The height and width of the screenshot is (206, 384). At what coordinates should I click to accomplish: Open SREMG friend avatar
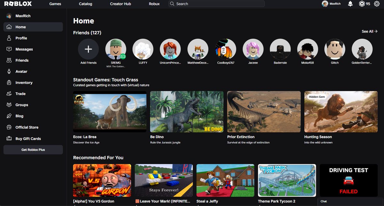(x=116, y=49)
